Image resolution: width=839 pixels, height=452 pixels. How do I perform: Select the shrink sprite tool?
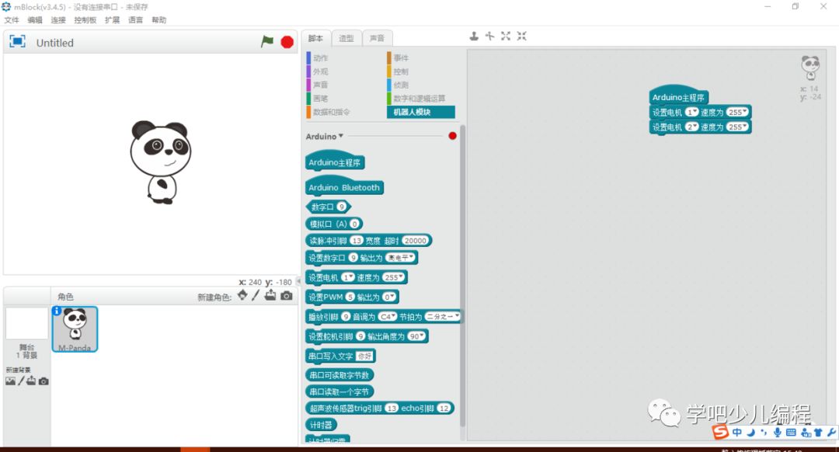[x=522, y=36]
